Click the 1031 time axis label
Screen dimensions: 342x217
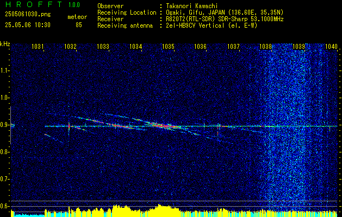point(38,46)
